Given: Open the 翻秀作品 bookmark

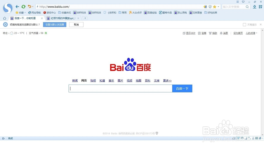Looking at the screenshot, I should [x=165, y=13].
